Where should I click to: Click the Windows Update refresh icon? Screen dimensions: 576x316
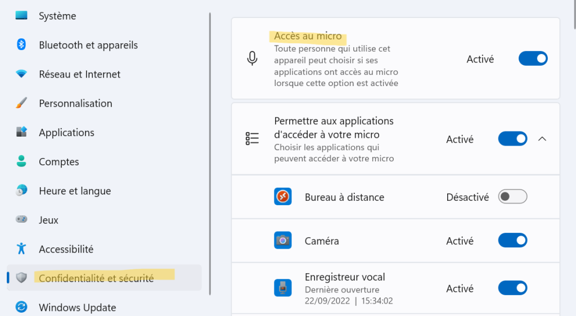point(21,307)
